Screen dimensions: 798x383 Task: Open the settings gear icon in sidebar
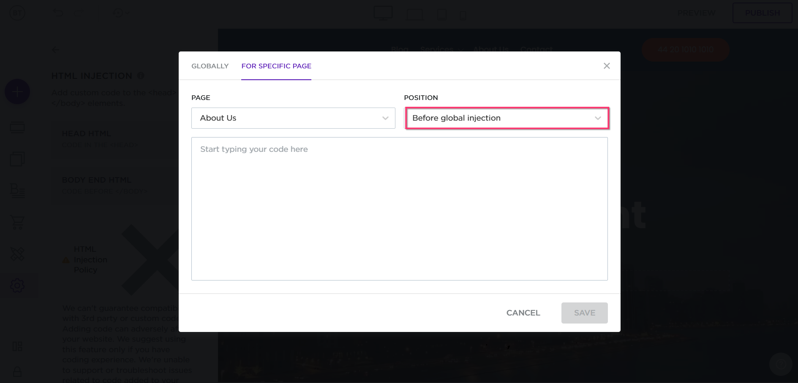coord(17,286)
